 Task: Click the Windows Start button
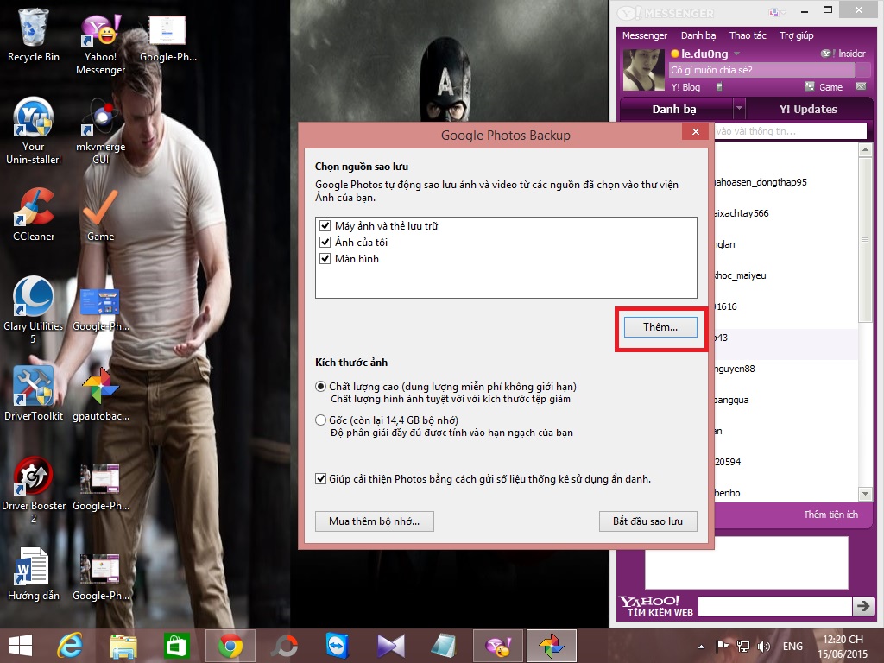21,646
